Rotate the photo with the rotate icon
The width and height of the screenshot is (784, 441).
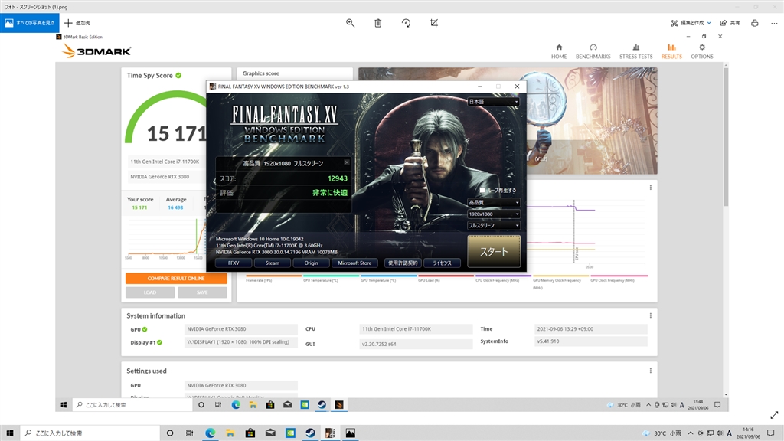[x=406, y=23]
